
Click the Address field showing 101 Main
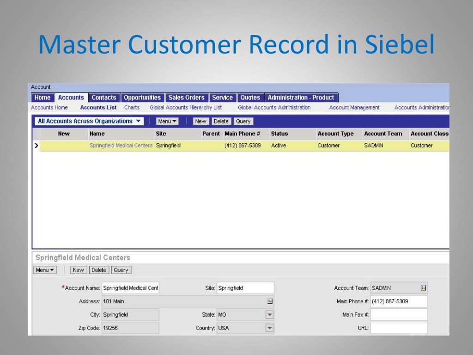(188, 301)
